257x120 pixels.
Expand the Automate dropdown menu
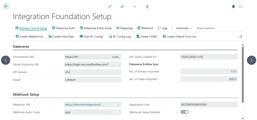click(184, 28)
